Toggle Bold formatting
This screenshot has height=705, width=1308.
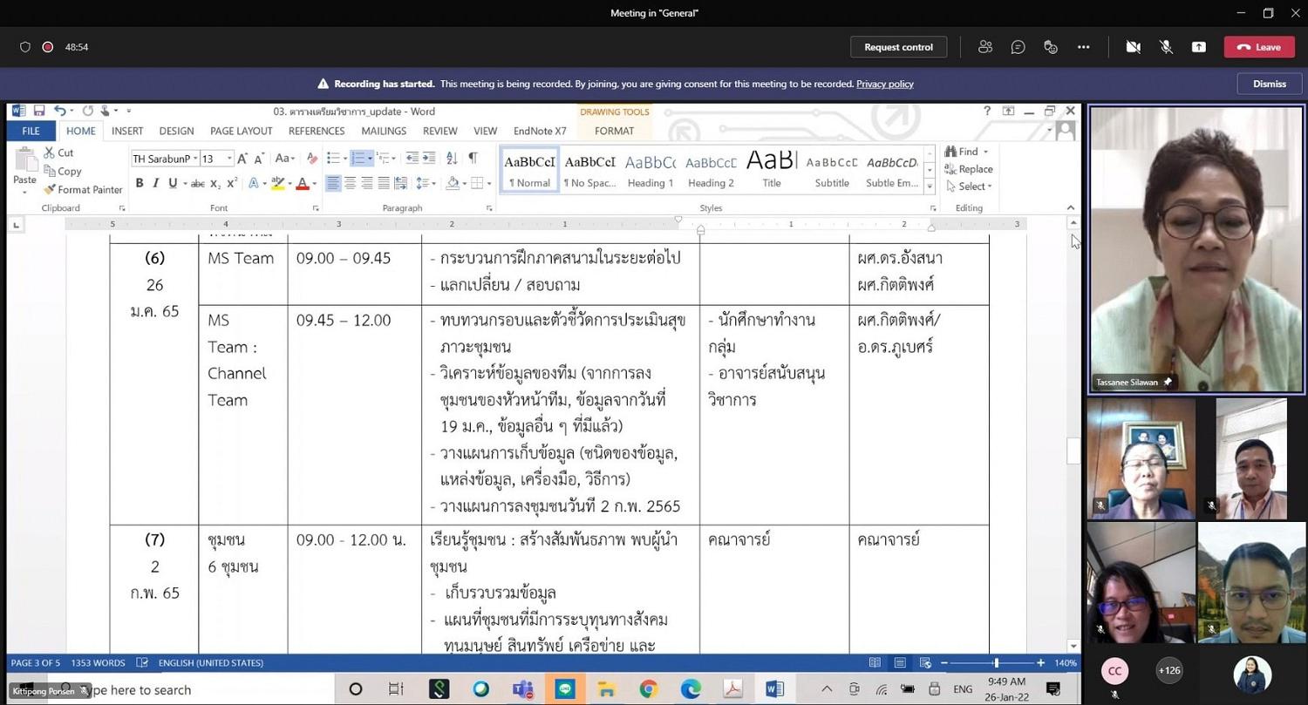[140, 183]
